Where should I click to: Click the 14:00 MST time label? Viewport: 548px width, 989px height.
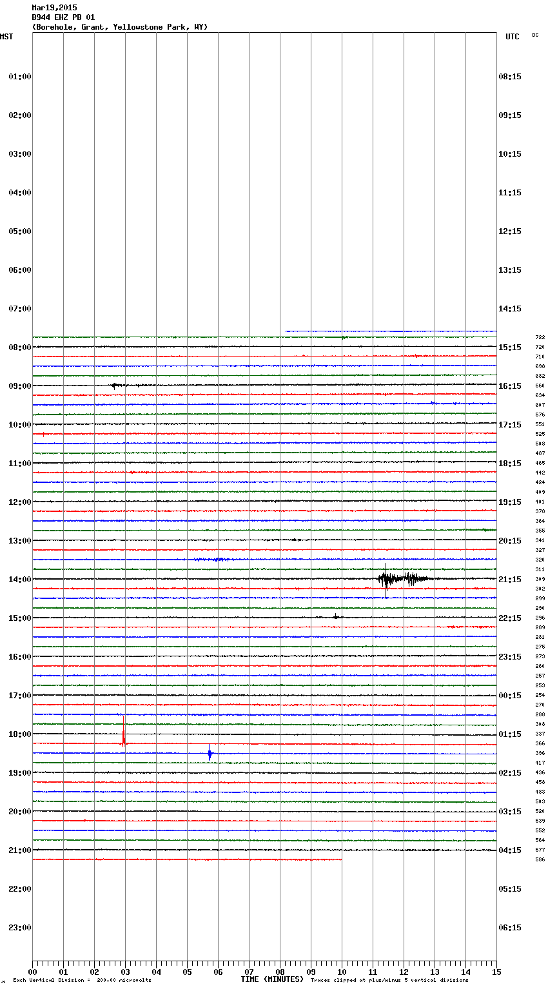pyautogui.click(x=20, y=580)
